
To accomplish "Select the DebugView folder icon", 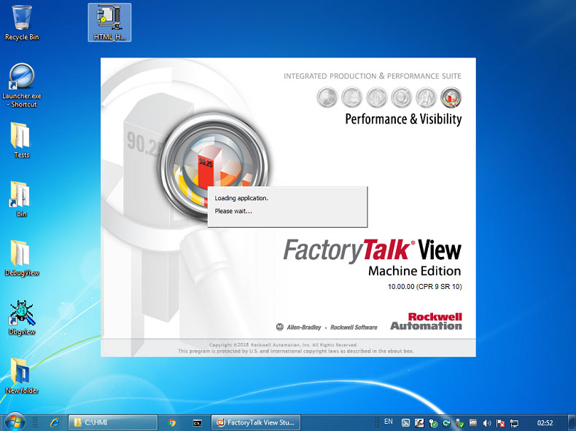I will click(22, 258).
